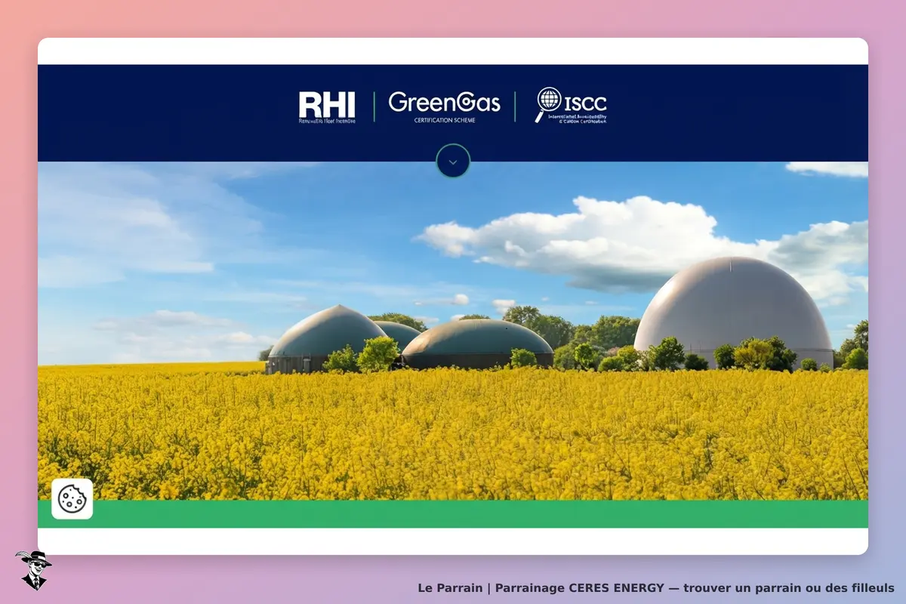Click the small subtitle text under ISCC

coord(583,119)
